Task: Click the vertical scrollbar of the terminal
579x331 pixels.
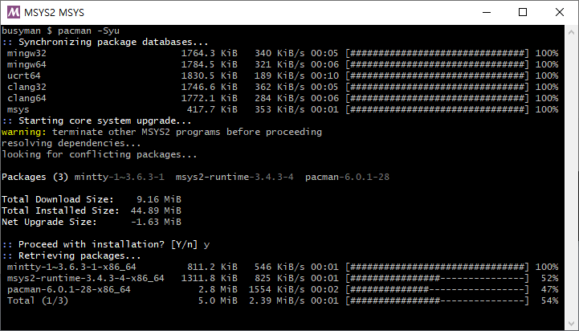Action: tap(571, 178)
